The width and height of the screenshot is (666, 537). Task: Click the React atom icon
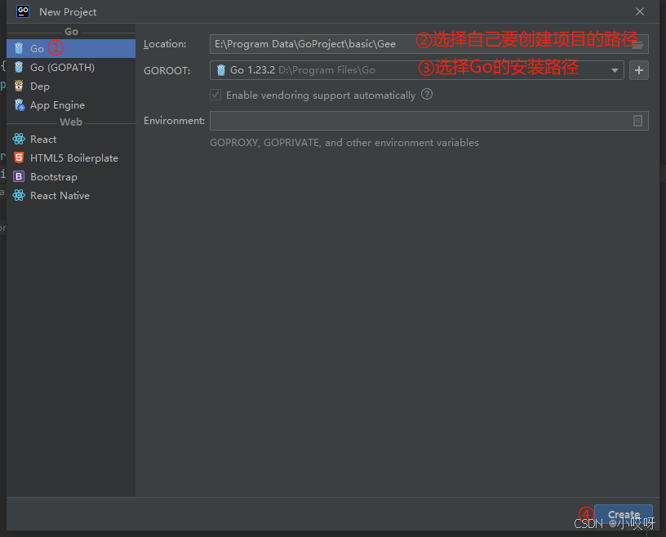coord(19,139)
